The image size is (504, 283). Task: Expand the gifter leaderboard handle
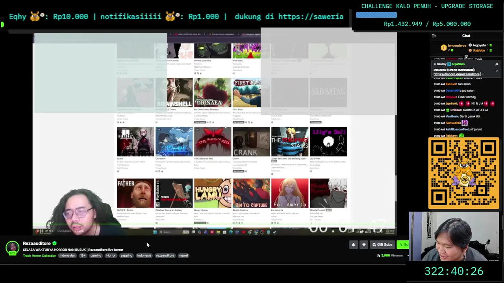click(466, 56)
